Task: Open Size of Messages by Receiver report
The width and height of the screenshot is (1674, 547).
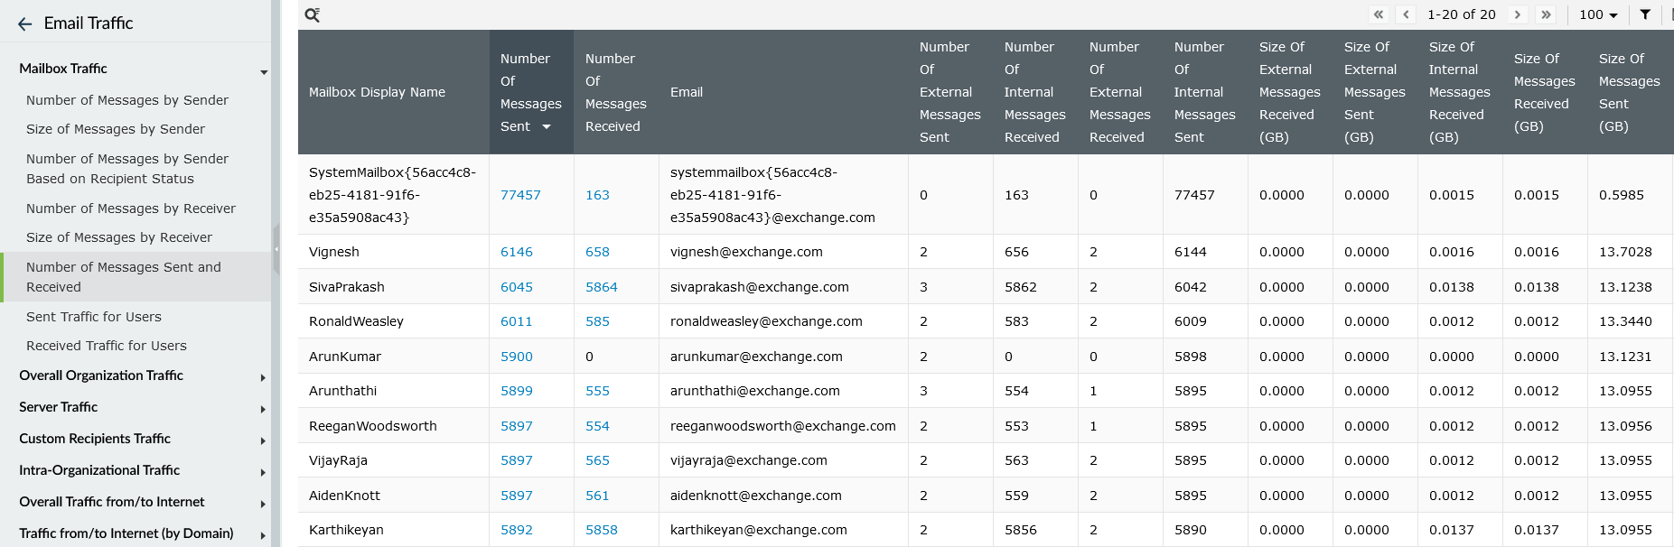Action: 119,237
